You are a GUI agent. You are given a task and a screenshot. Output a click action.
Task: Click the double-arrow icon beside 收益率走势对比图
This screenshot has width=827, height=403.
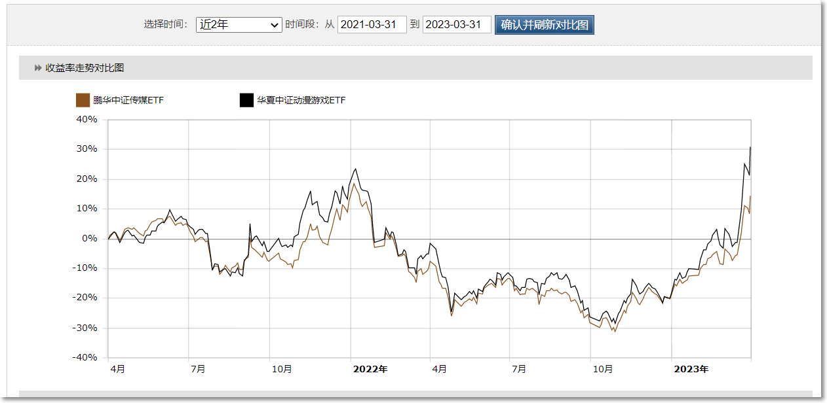coord(38,67)
